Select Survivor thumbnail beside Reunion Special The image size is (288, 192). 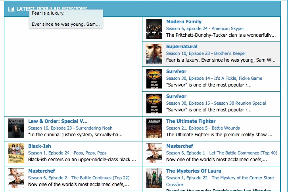(154, 103)
